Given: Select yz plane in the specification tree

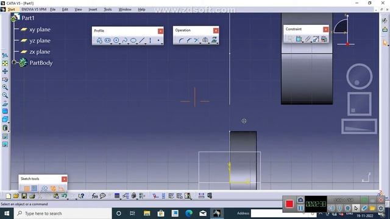Looking at the screenshot, I should (x=40, y=41).
